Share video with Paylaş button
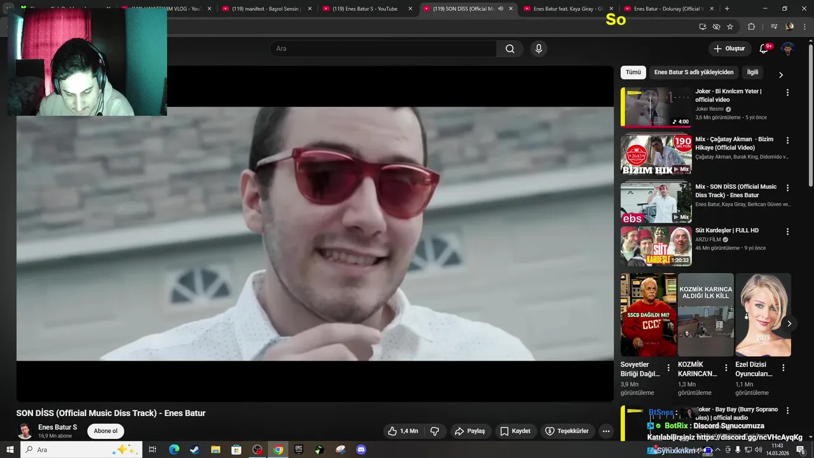 (469, 431)
